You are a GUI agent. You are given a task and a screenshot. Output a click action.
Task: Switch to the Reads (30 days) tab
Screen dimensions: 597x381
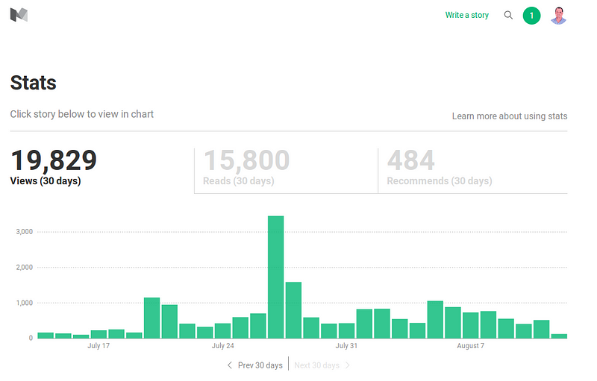tap(286, 171)
